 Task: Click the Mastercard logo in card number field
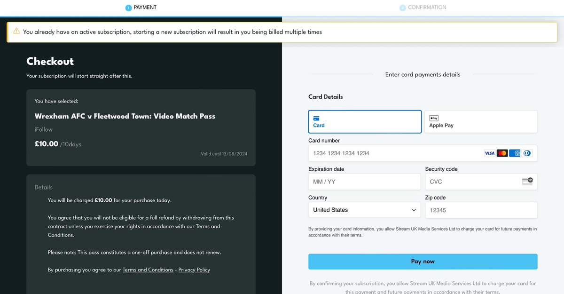(x=502, y=153)
